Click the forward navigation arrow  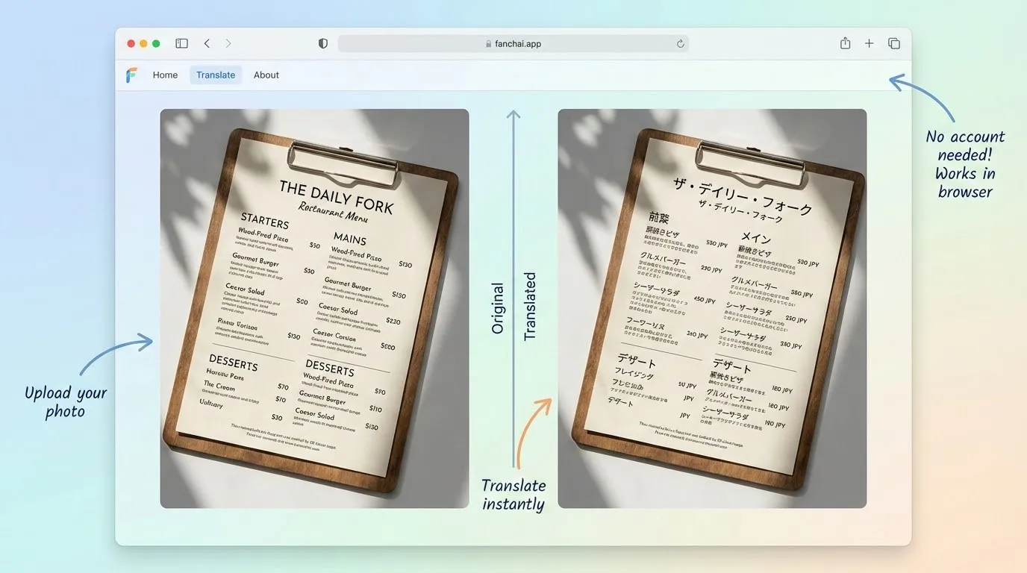[228, 43]
